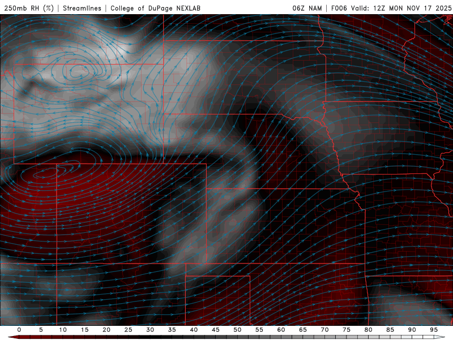453x340 pixels.
Task: Select the "90" value on color scale
Action: [412, 330]
